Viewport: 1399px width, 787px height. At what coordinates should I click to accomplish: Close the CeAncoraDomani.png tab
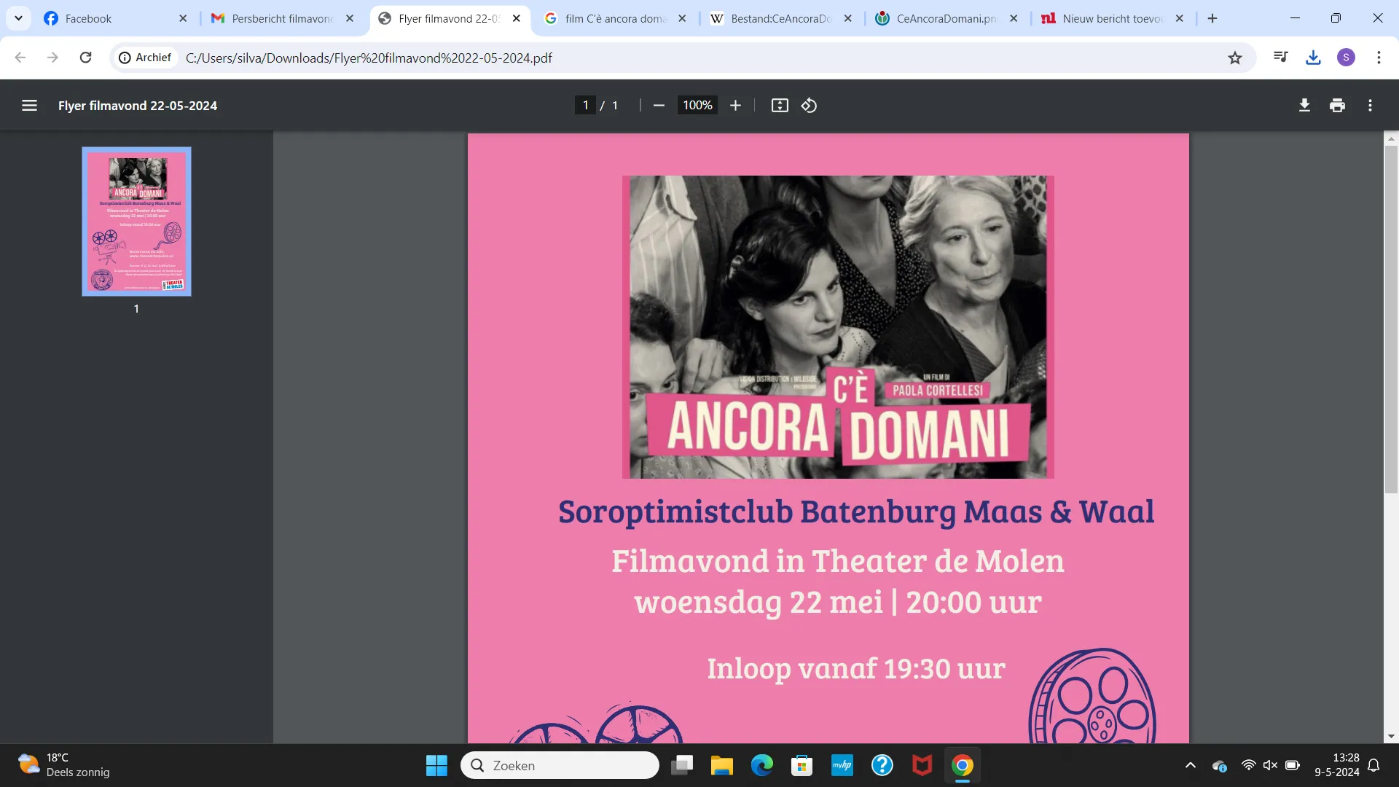1014,18
